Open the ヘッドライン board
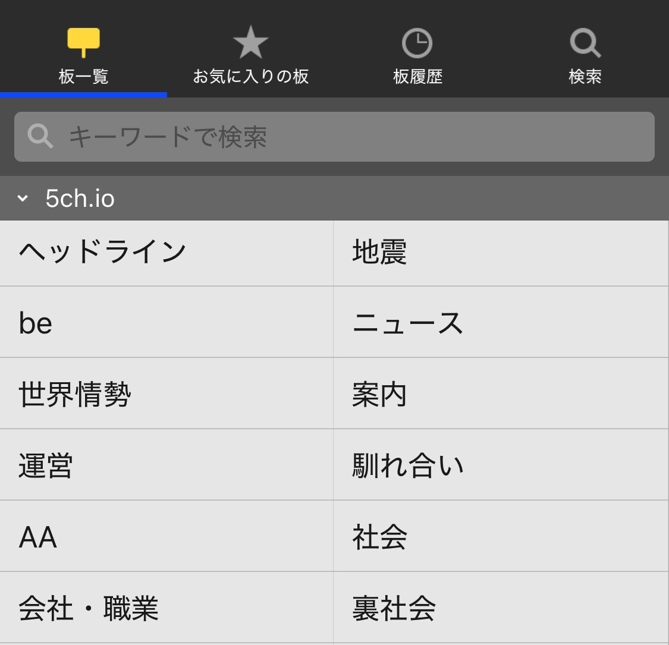669x645 pixels. pyautogui.click(x=103, y=252)
